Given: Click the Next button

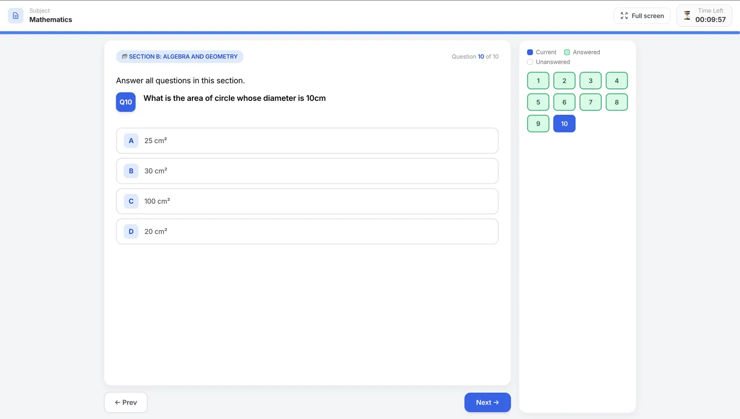Looking at the screenshot, I should tap(487, 402).
